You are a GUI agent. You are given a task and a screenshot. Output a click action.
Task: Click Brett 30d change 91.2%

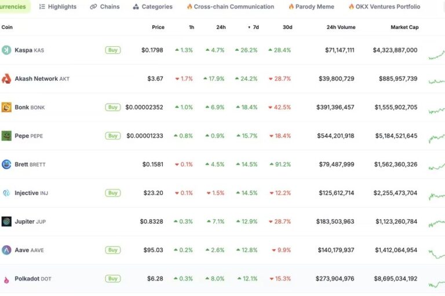click(280, 164)
